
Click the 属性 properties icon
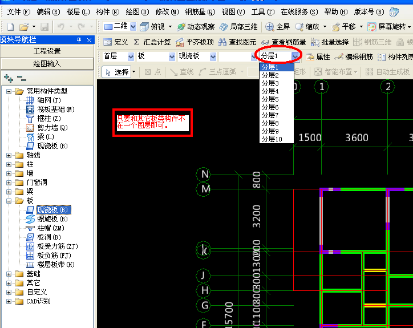[x=310, y=56]
